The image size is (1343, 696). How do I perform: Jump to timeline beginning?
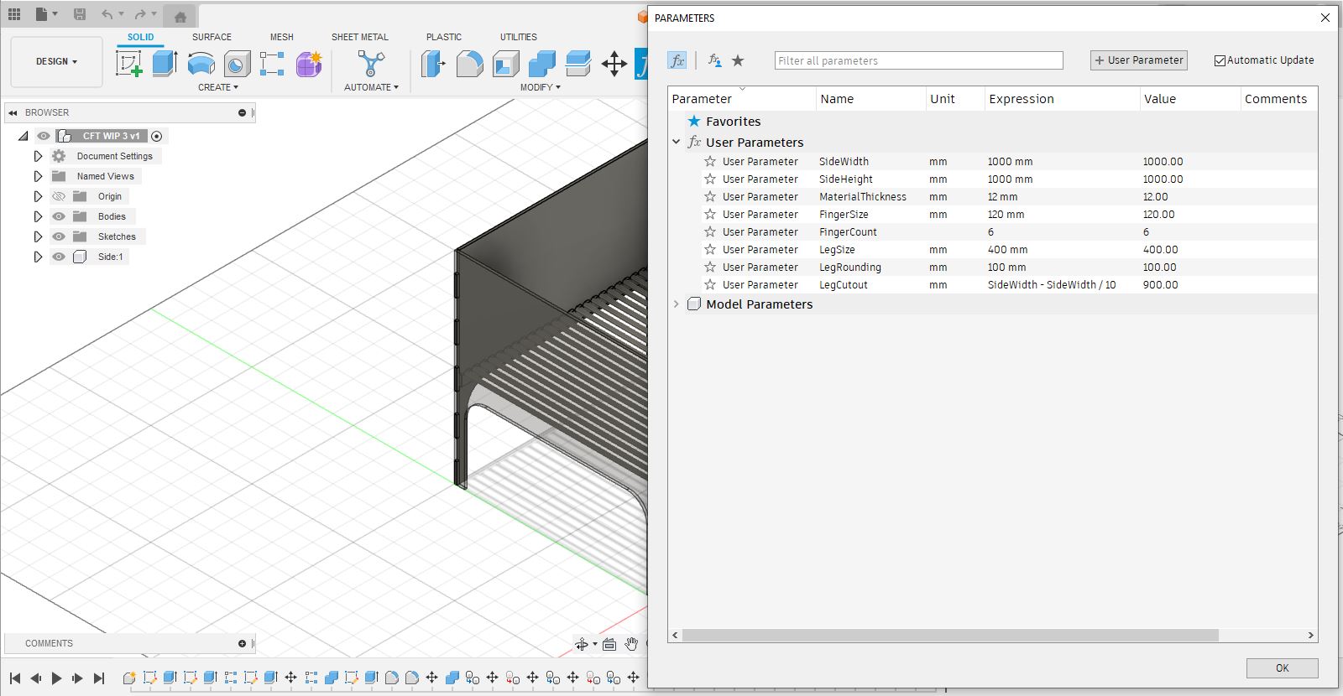click(x=15, y=678)
